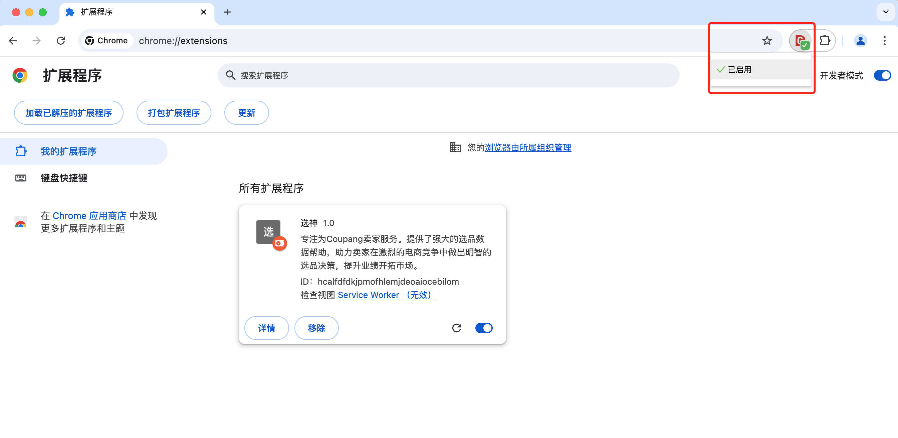Screen dimensions: 898x438
Task: Click the chevron at top right corner
Action: tap(885, 11)
